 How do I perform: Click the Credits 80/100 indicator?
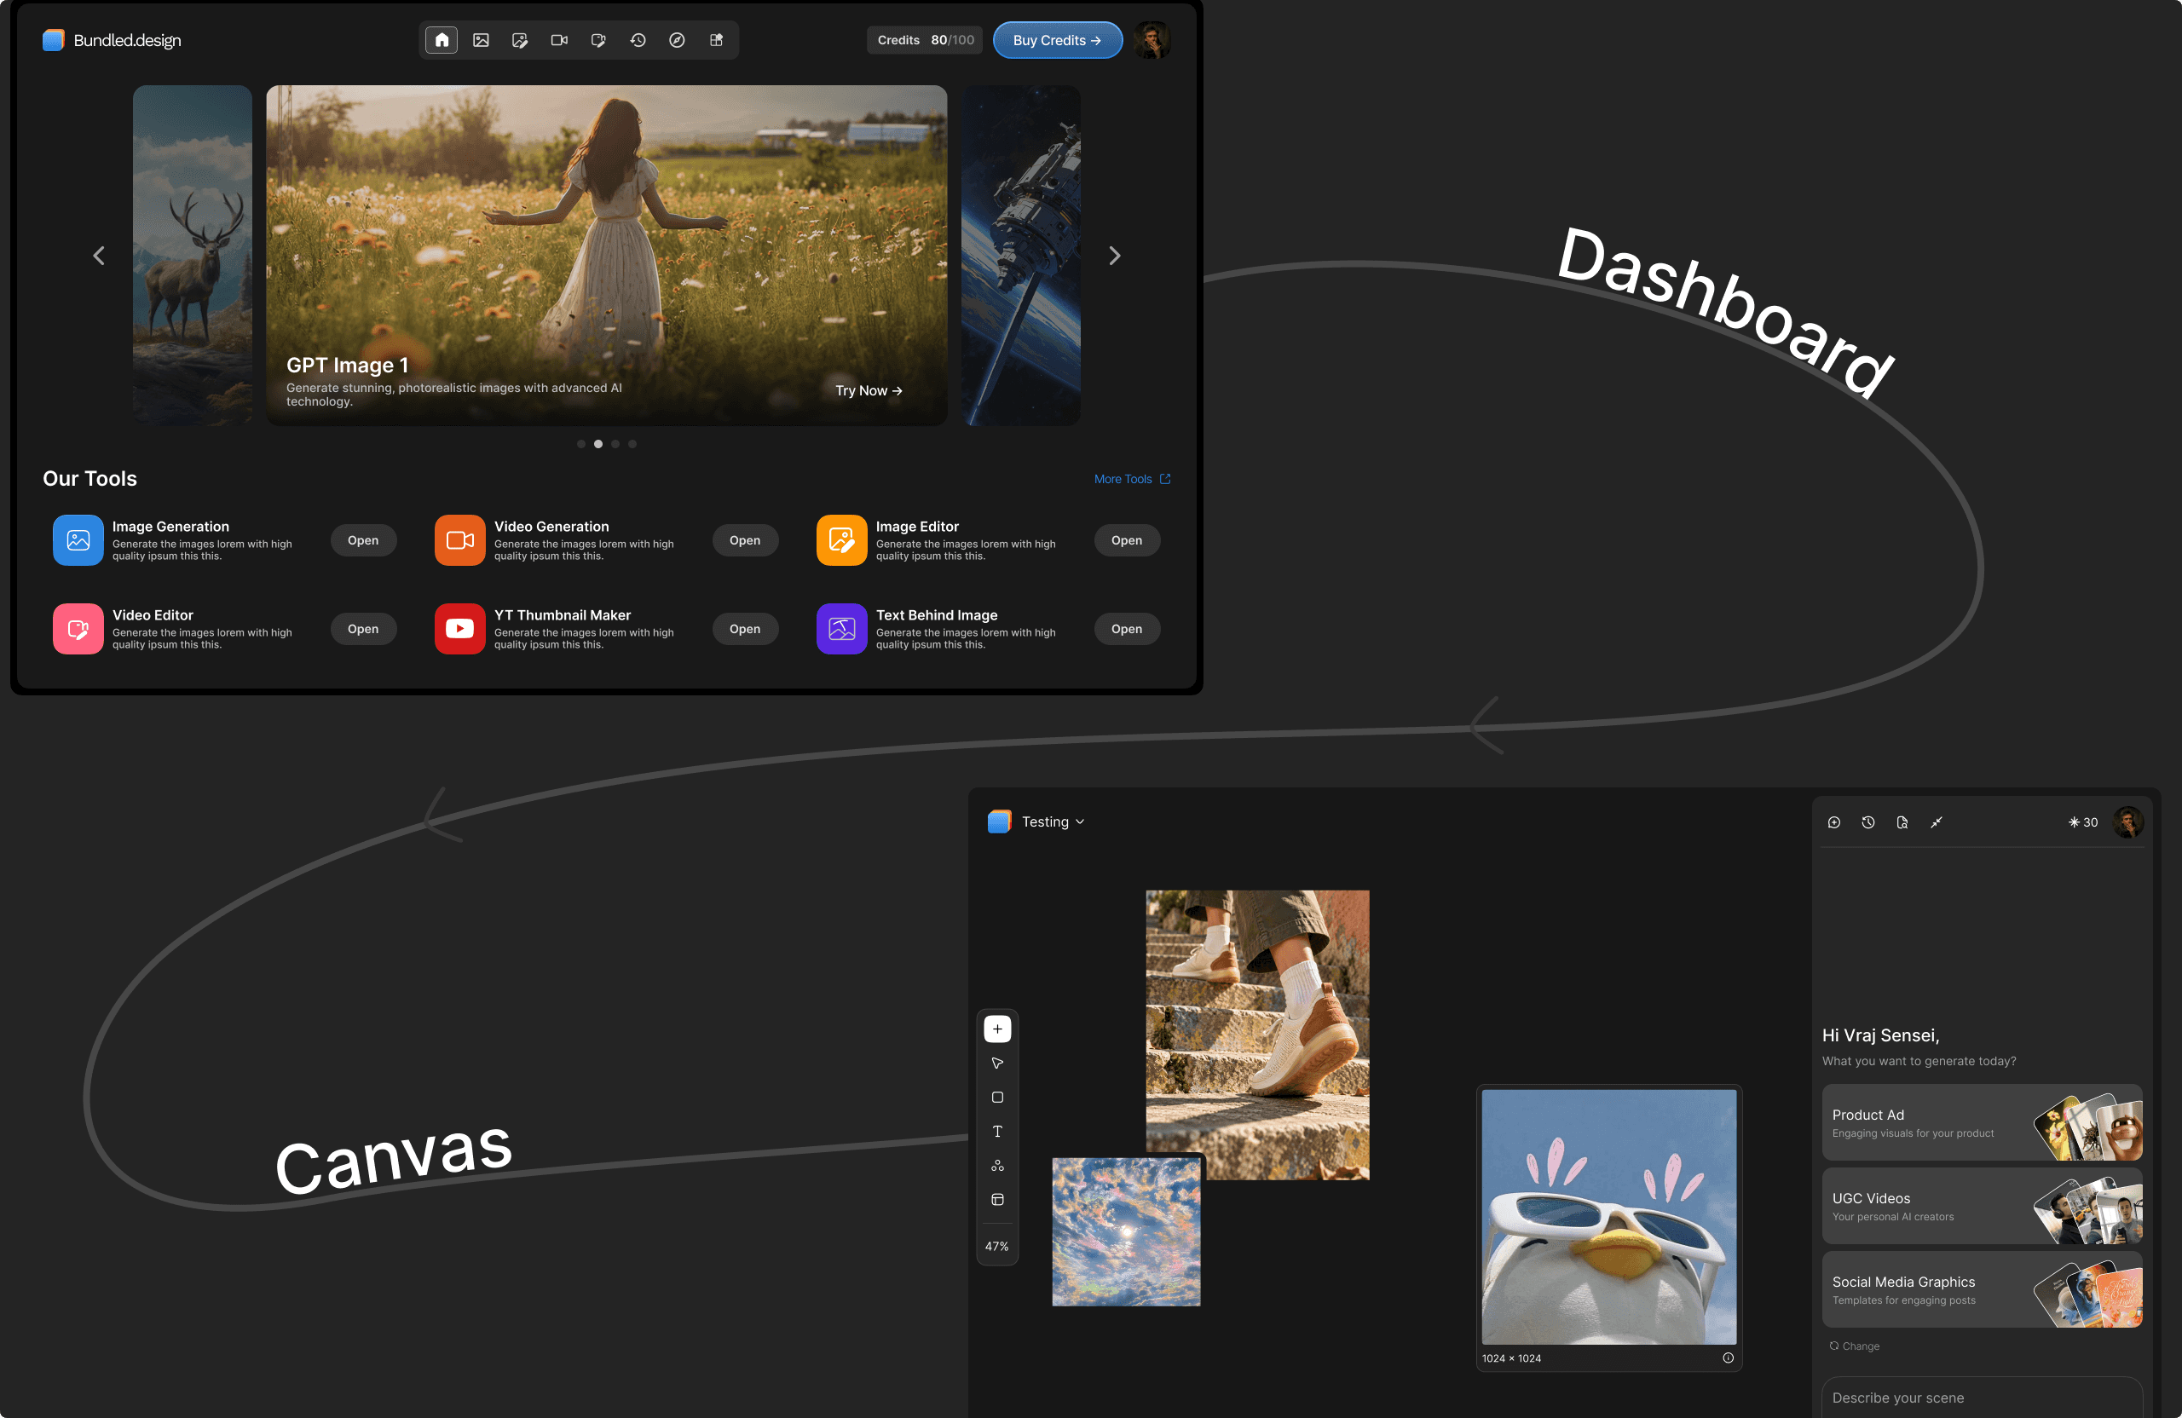click(x=925, y=40)
